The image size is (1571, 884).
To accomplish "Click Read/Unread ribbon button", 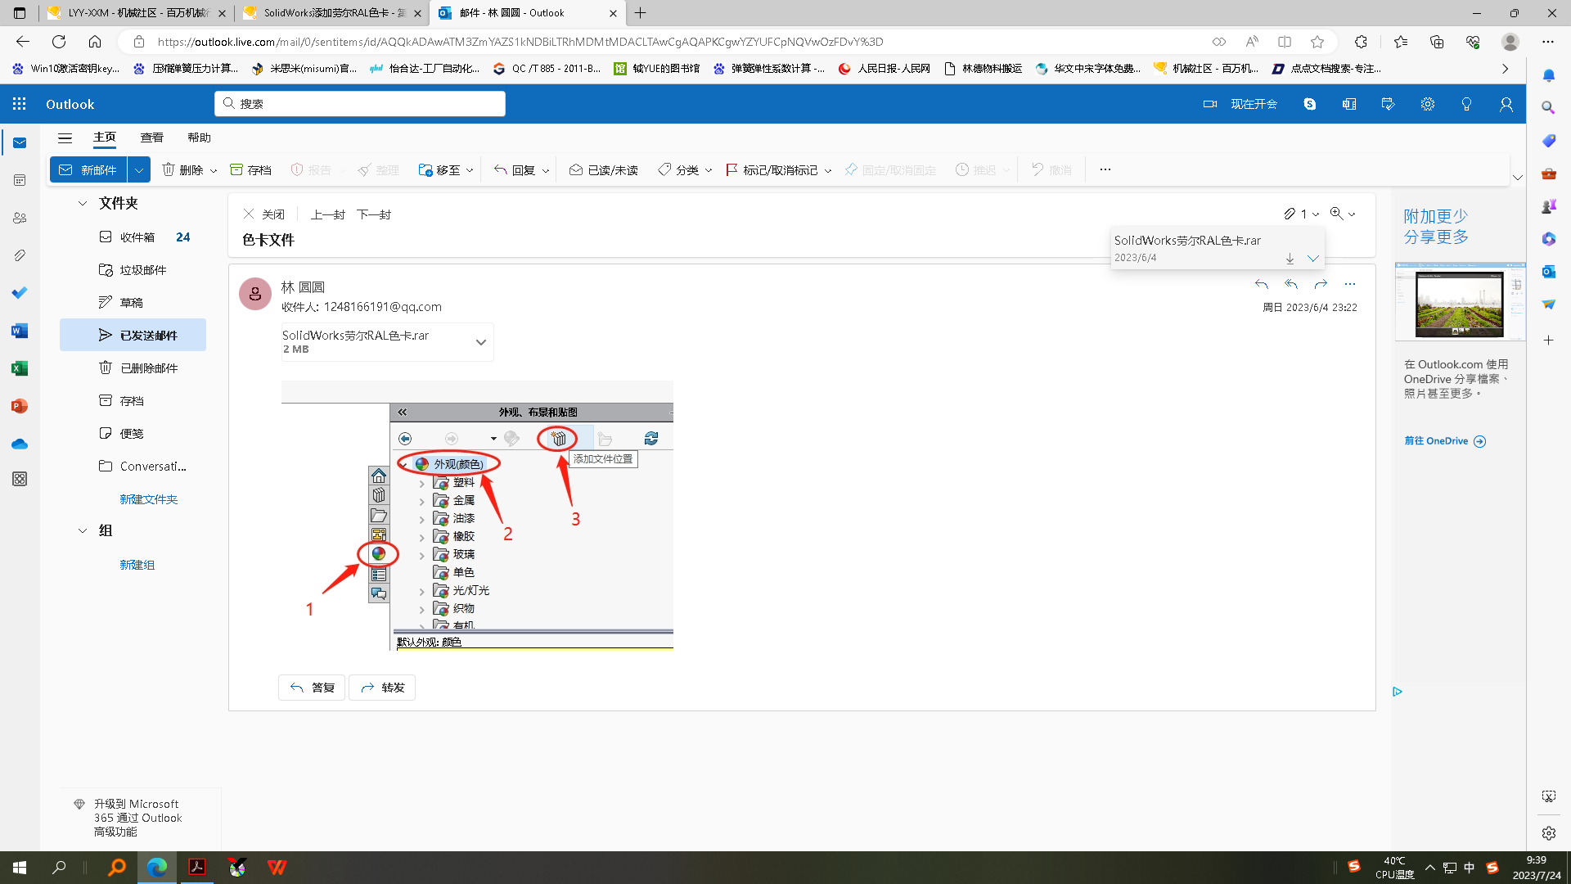I will 604,169.
